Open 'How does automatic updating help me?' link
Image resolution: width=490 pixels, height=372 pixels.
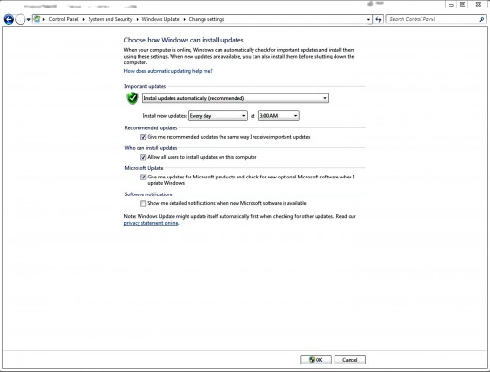(168, 71)
